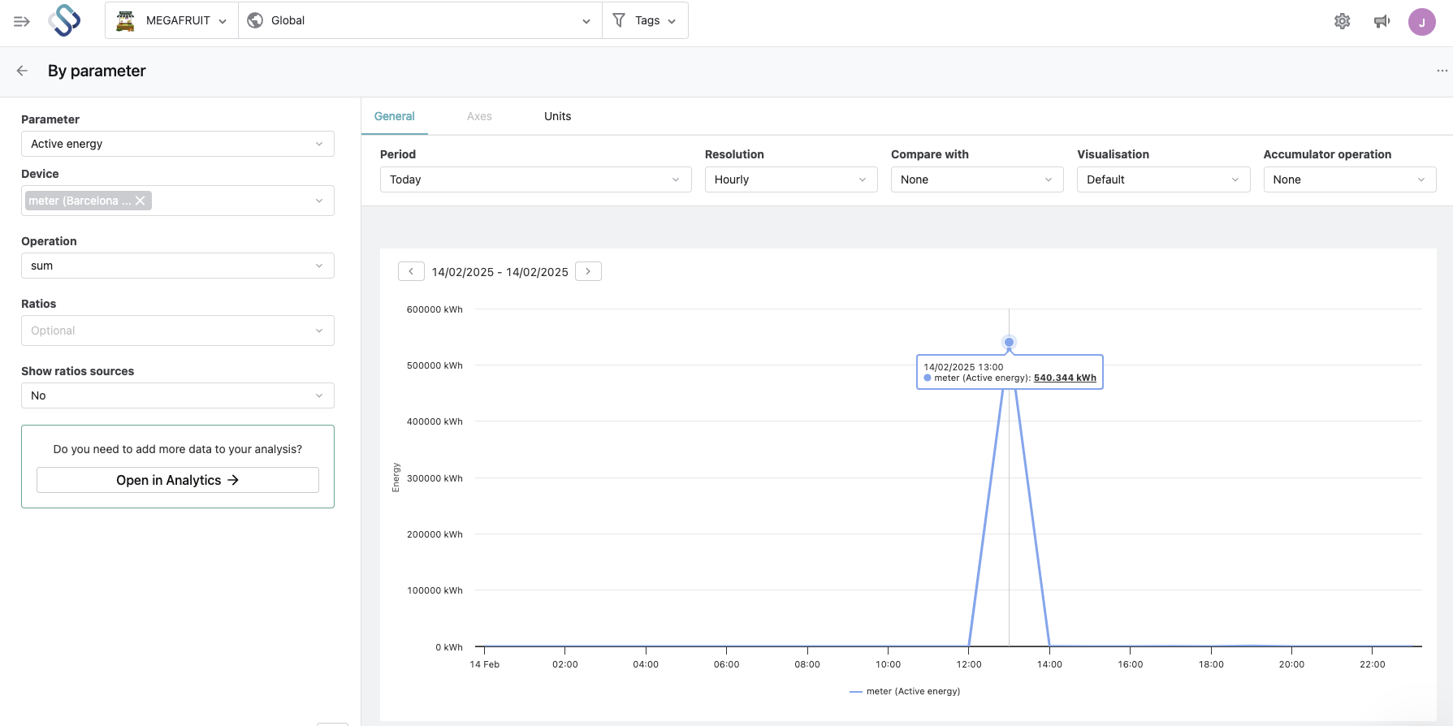The image size is (1453, 726).
Task: Open the Show ratios sources dropdown
Action: pyautogui.click(x=178, y=395)
